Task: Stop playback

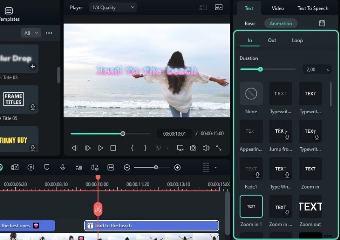Action: click(113, 148)
